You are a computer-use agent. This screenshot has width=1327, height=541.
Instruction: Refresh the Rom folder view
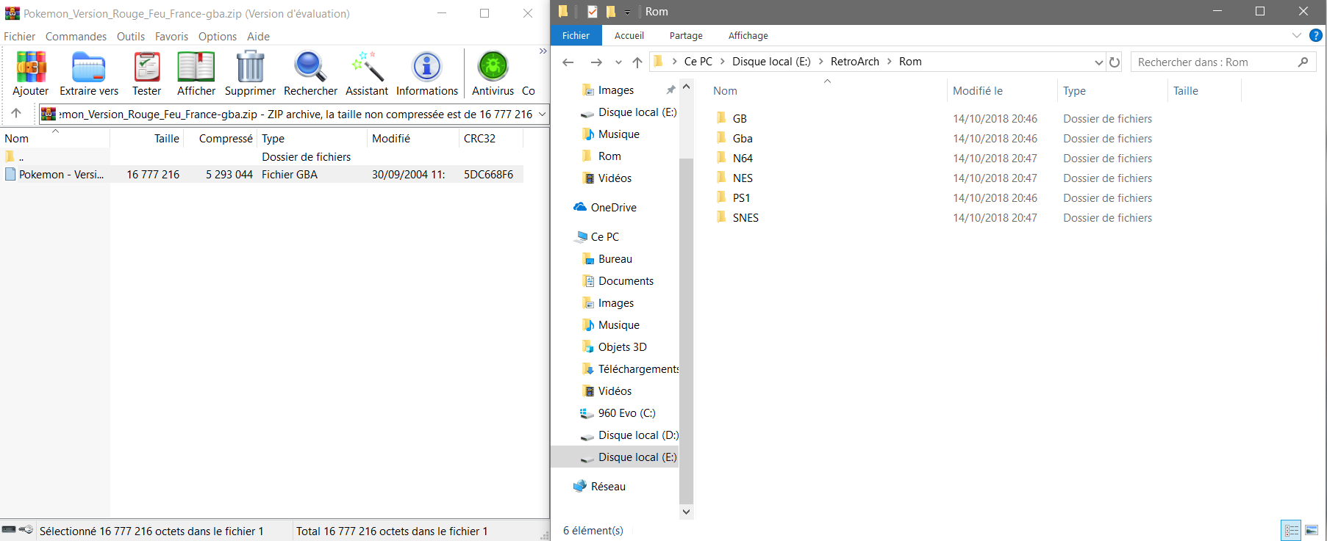pos(1115,62)
